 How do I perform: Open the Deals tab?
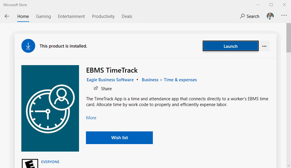(x=127, y=16)
